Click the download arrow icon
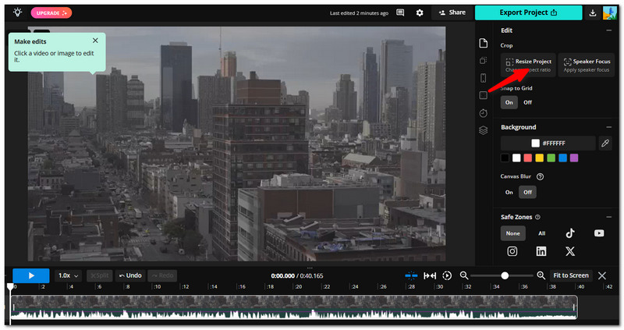 tap(593, 12)
